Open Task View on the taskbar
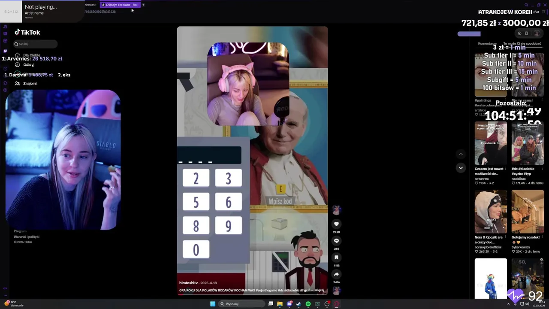This screenshot has width=549, height=309. [270, 304]
